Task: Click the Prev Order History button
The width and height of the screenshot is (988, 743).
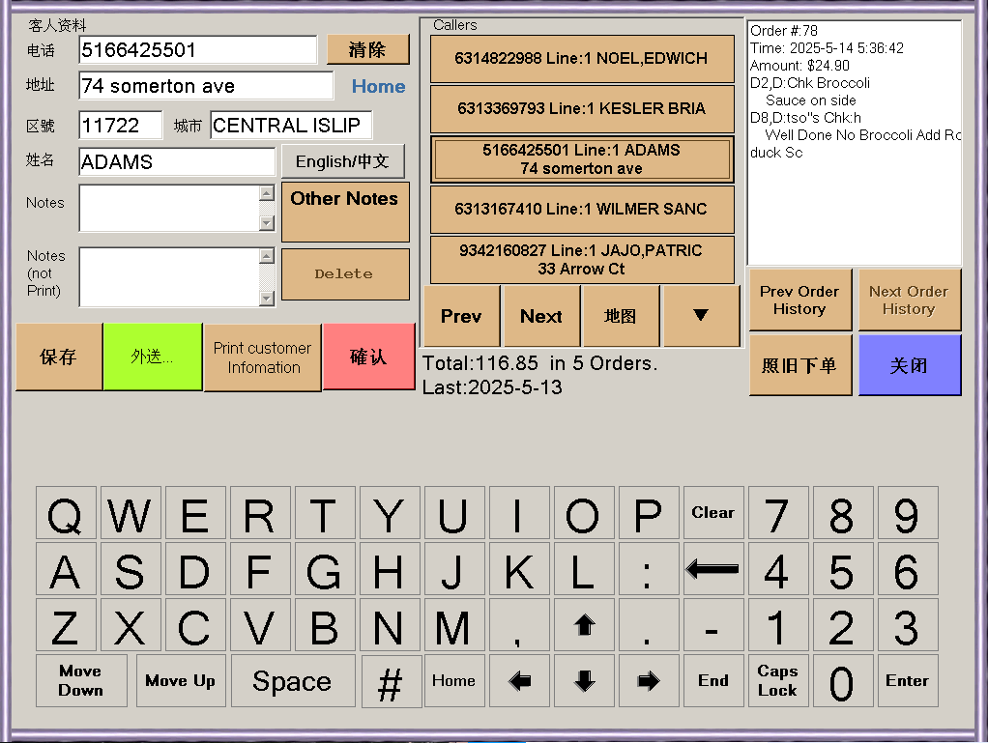Action: (x=799, y=300)
